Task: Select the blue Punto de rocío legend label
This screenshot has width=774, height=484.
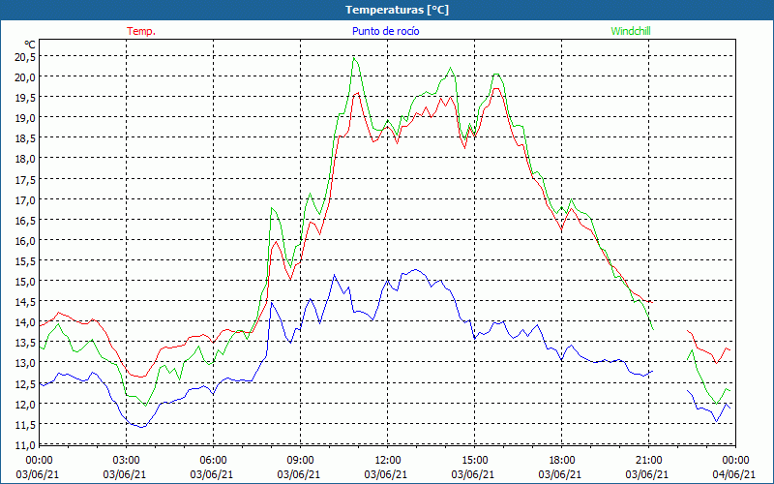Action: pyautogui.click(x=385, y=31)
